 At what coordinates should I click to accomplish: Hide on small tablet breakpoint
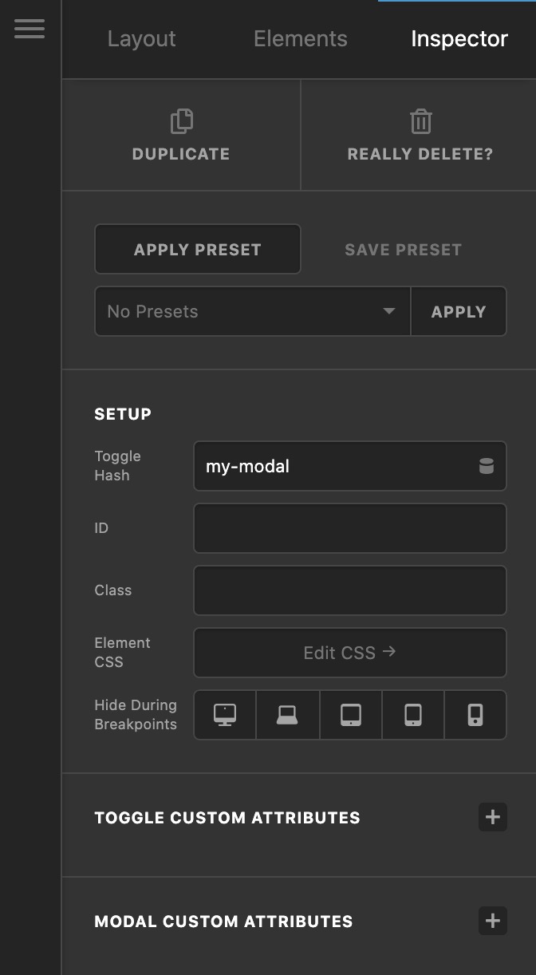[412, 715]
